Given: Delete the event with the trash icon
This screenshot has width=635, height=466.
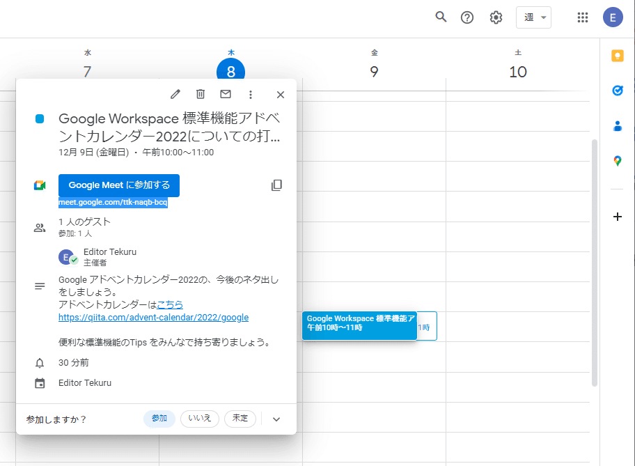Looking at the screenshot, I should coord(201,94).
